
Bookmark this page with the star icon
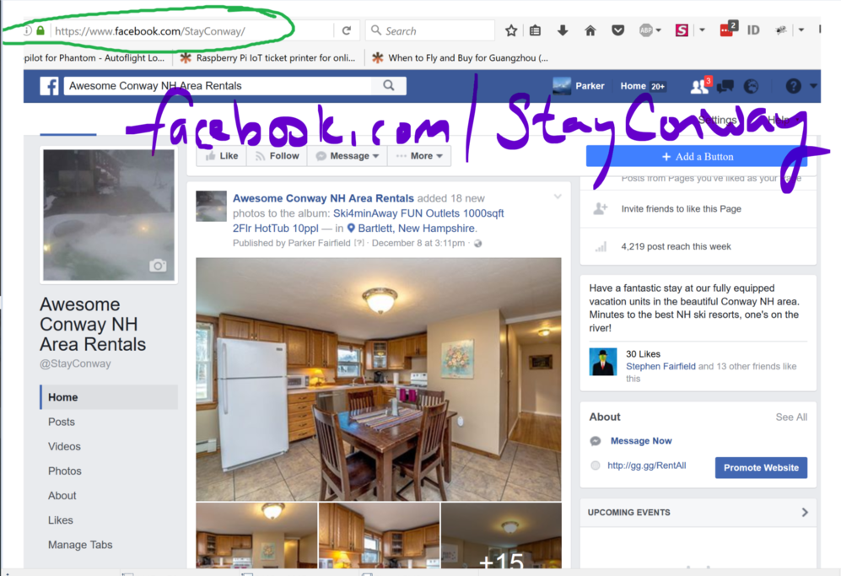pyautogui.click(x=511, y=30)
